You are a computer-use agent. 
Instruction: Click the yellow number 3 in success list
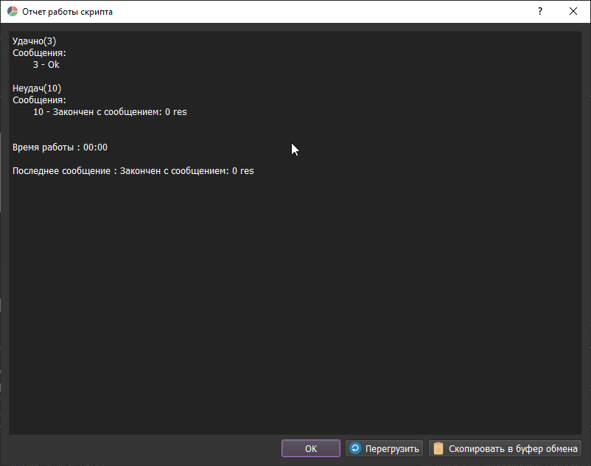35,65
